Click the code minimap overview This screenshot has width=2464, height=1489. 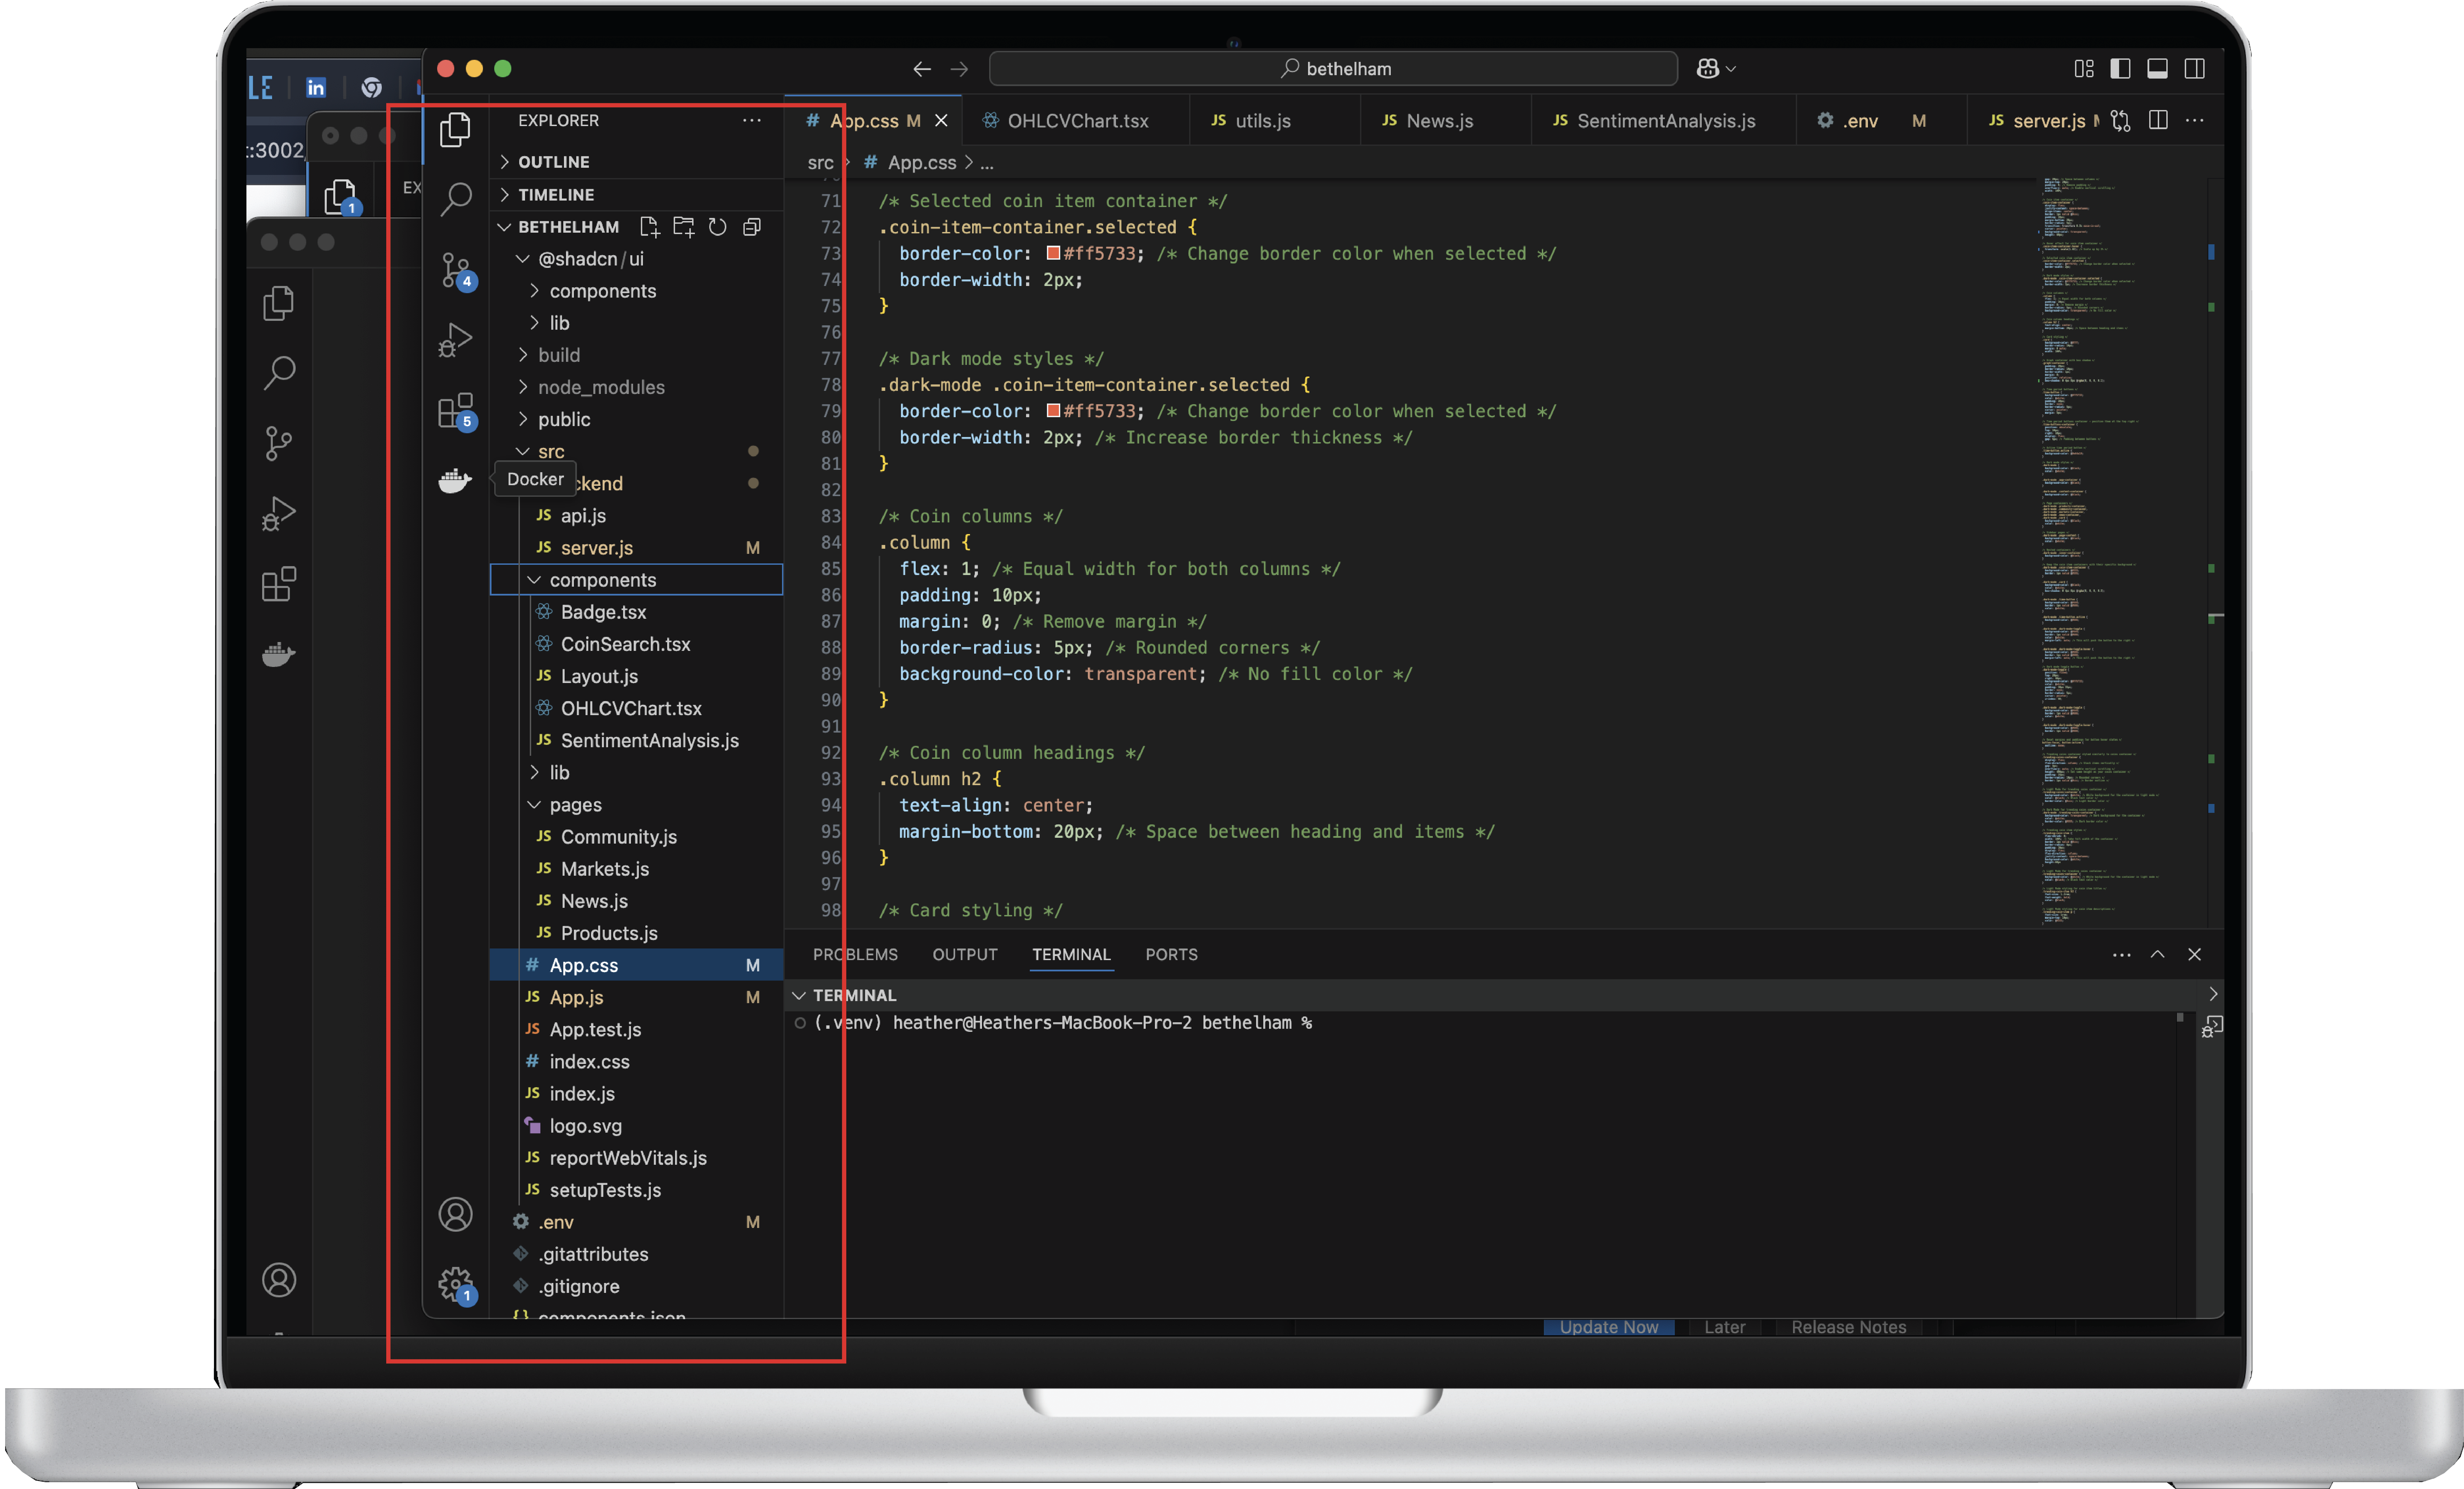click(x=2120, y=552)
